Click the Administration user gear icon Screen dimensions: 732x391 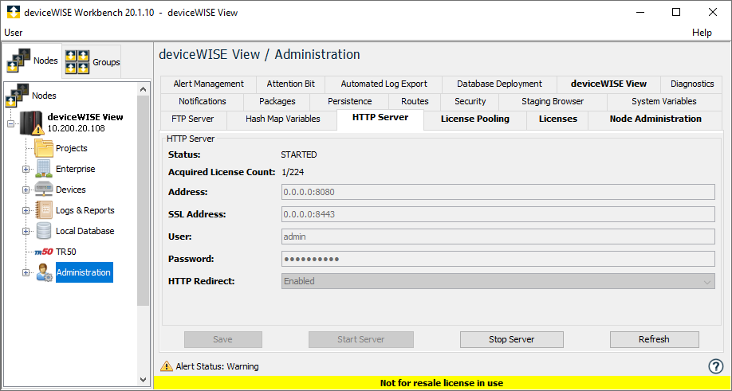[45, 272]
